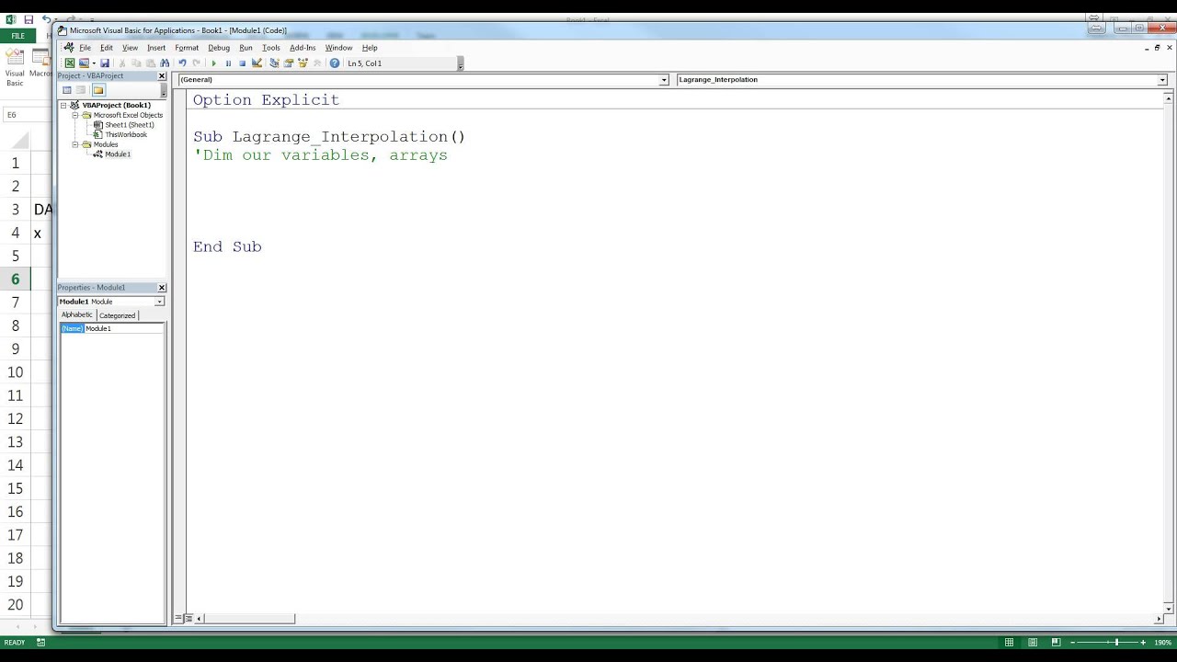Viewport: 1177px width, 662px height.
Task: Select Module1 in project tree
Action: click(118, 154)
